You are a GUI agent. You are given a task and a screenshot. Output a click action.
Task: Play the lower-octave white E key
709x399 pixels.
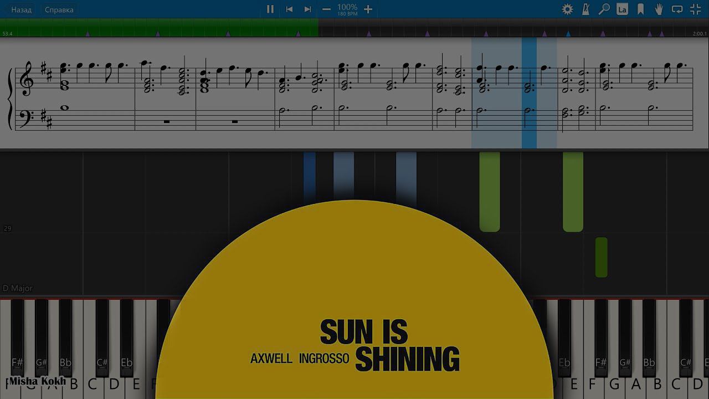(x=136, y=383)
